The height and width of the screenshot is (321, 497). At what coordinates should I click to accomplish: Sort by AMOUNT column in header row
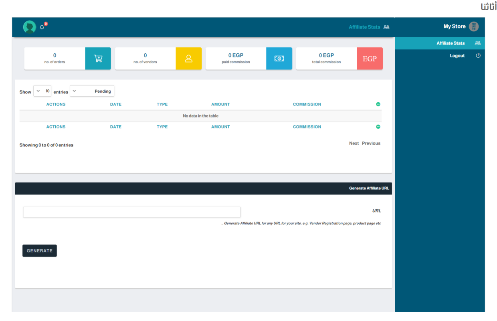coord(221,104)
